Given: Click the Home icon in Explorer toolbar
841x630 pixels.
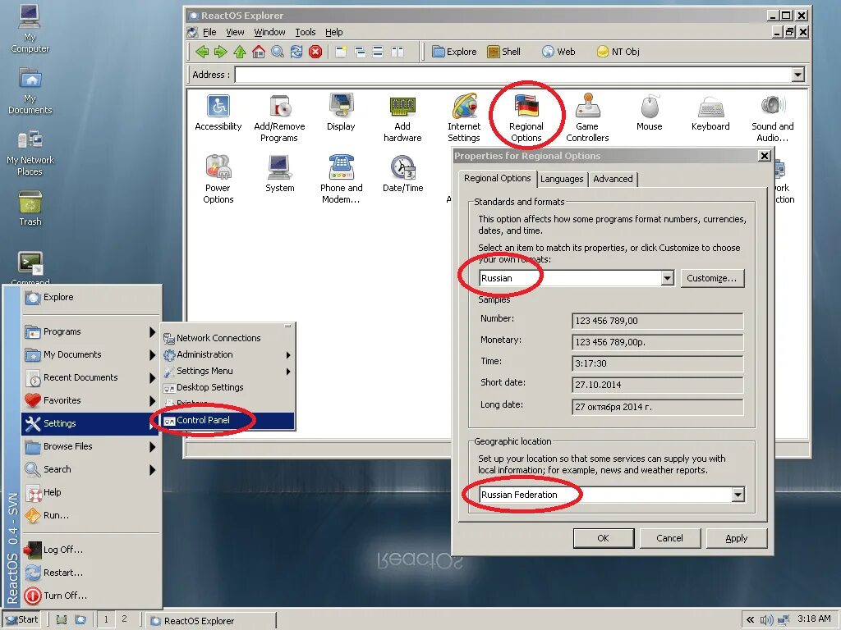Looking at the screenshot, I should [x=259, y=52].
